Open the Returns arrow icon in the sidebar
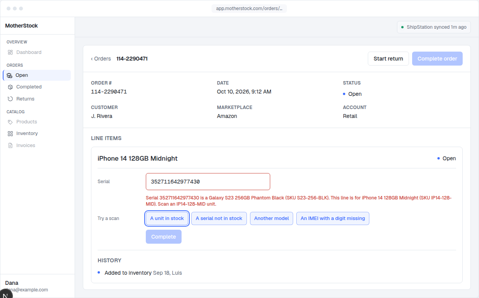The height and width of the screenshot is (298, 479). coord(10,99)
